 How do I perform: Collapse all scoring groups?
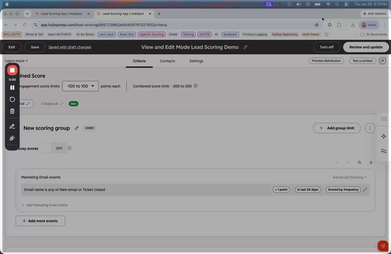coord(52,104)
